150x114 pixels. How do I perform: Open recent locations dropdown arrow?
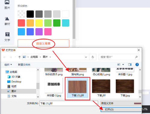[x=15, y=57]
